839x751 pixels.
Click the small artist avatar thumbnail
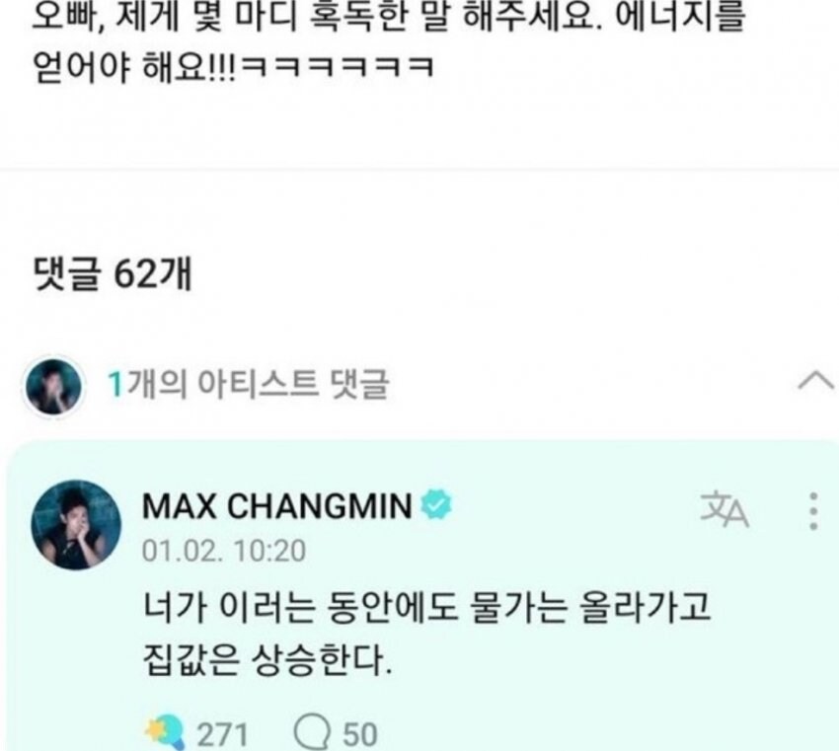tap(53, 386)
